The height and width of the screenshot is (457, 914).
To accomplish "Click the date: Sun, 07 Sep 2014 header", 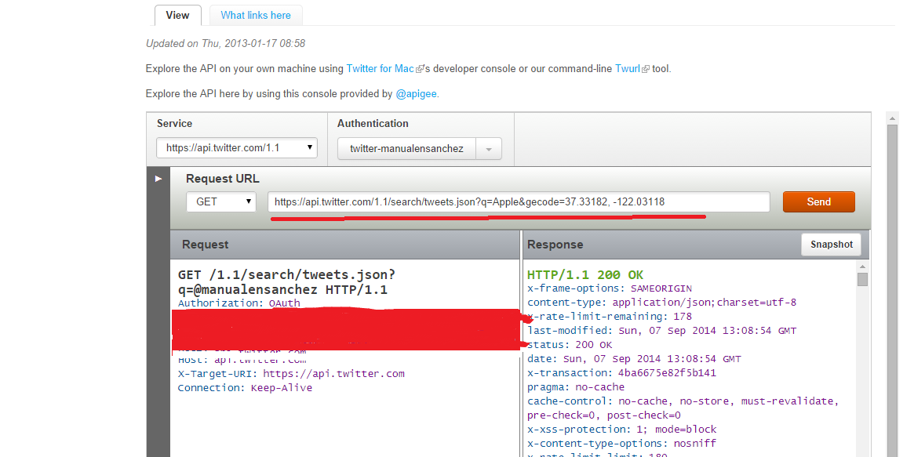I will click(x=634, y=359).
